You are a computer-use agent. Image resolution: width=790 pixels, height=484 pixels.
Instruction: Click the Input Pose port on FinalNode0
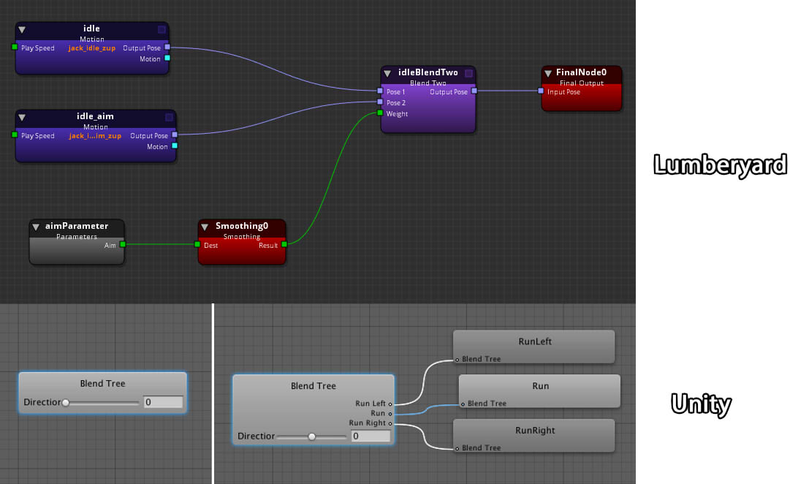pos(541,91)
